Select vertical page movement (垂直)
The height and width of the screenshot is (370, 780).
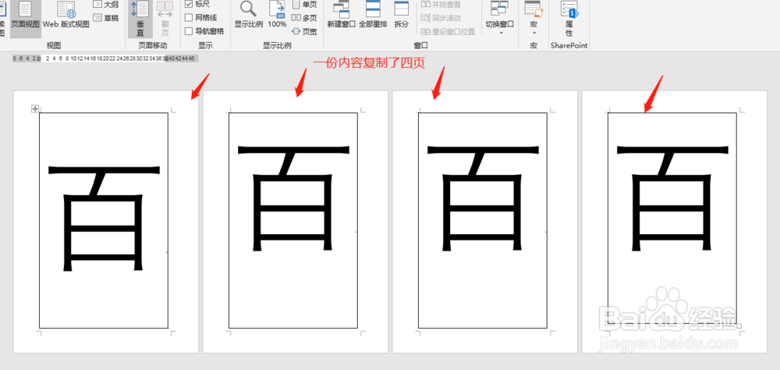pyautogui.click(x=140, y=19)
